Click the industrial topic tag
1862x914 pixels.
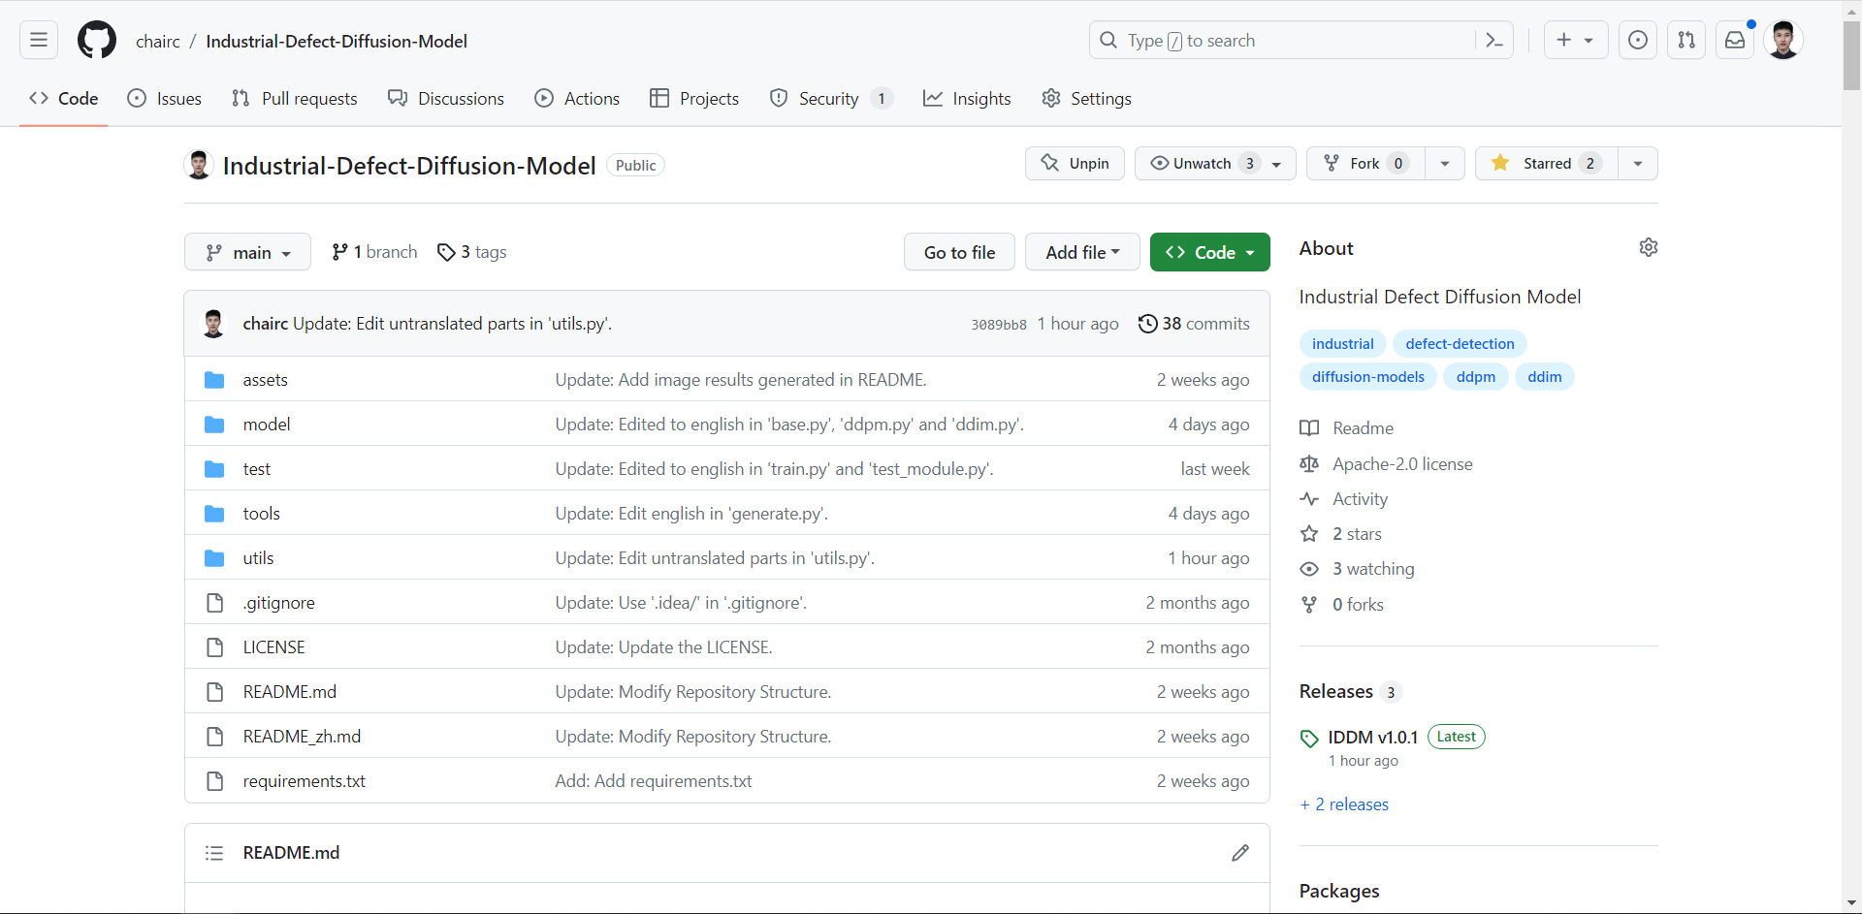(1342, 344)
